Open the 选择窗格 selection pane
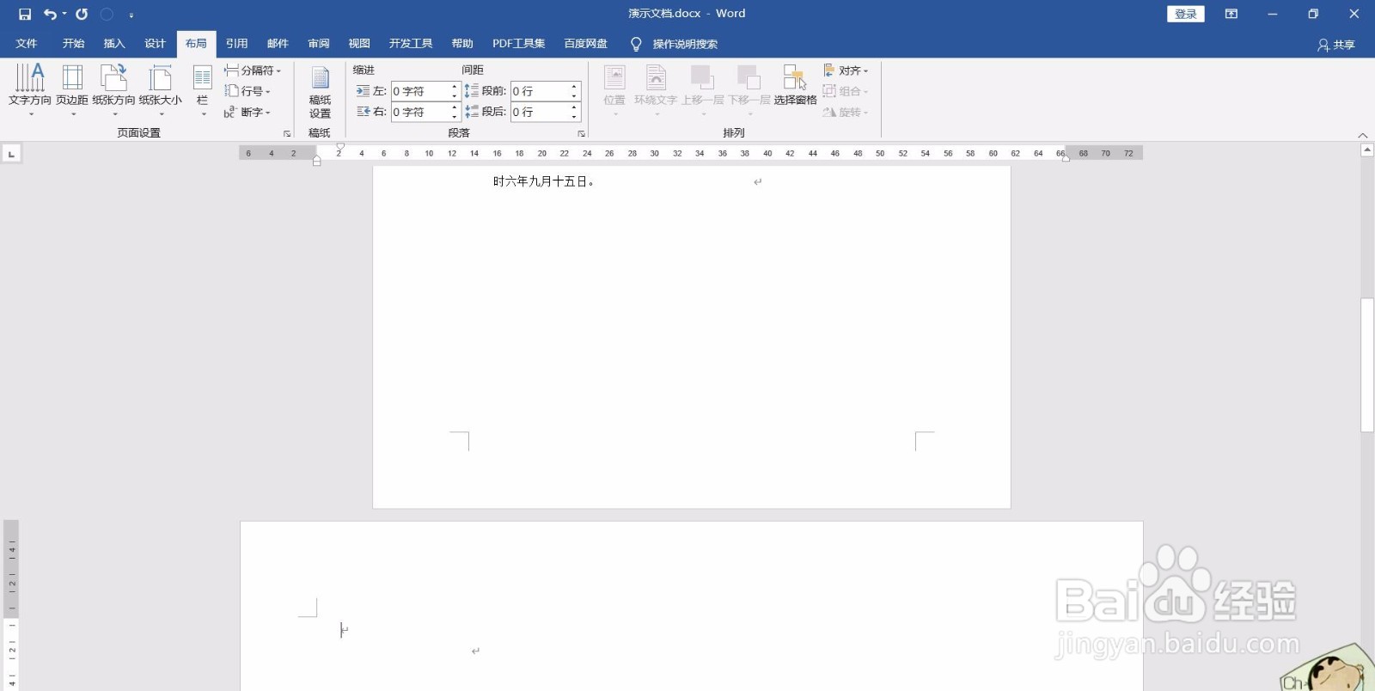The width and height of the screenshot is (1375, 691). click(795, 84)
